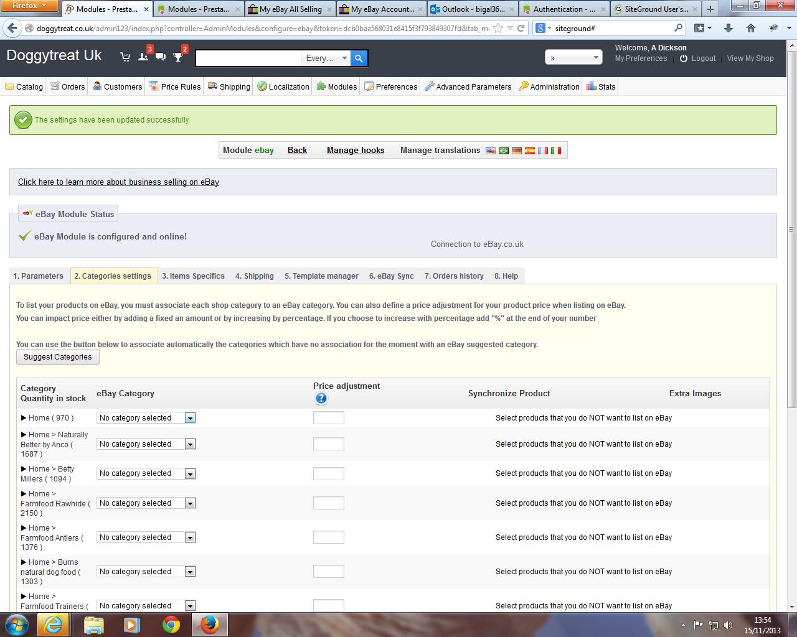This screenshot has width=797, height=637.
Task: Open the 8. Help tab
Action: click(506, 276)
